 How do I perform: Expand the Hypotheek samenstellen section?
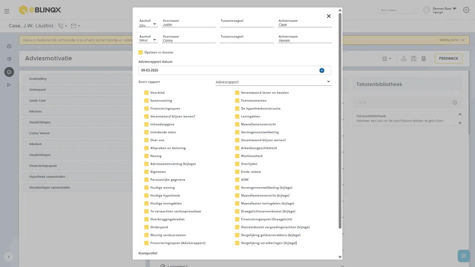(x=78, y=176)
